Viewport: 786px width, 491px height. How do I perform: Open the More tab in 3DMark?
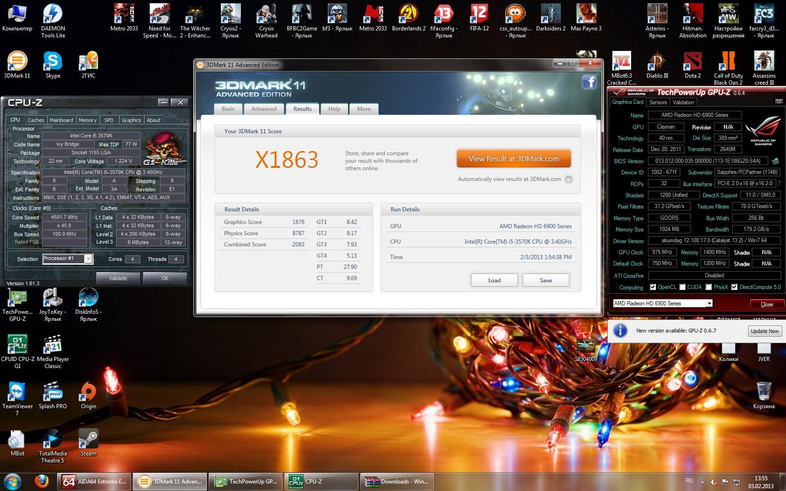364,109
